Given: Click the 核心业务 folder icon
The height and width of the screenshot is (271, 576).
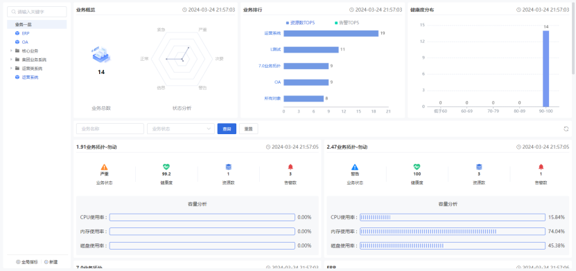Looking at the screenshot, I should tap(17, 51).
